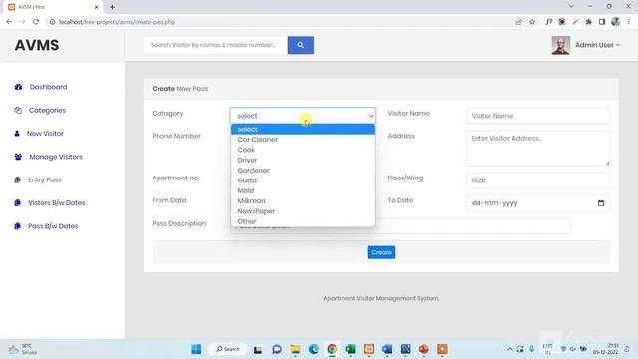Open Entry Pass page
638x359 pixels.
44,179
